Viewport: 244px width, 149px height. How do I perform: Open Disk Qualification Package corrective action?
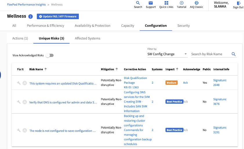point(135,80)
